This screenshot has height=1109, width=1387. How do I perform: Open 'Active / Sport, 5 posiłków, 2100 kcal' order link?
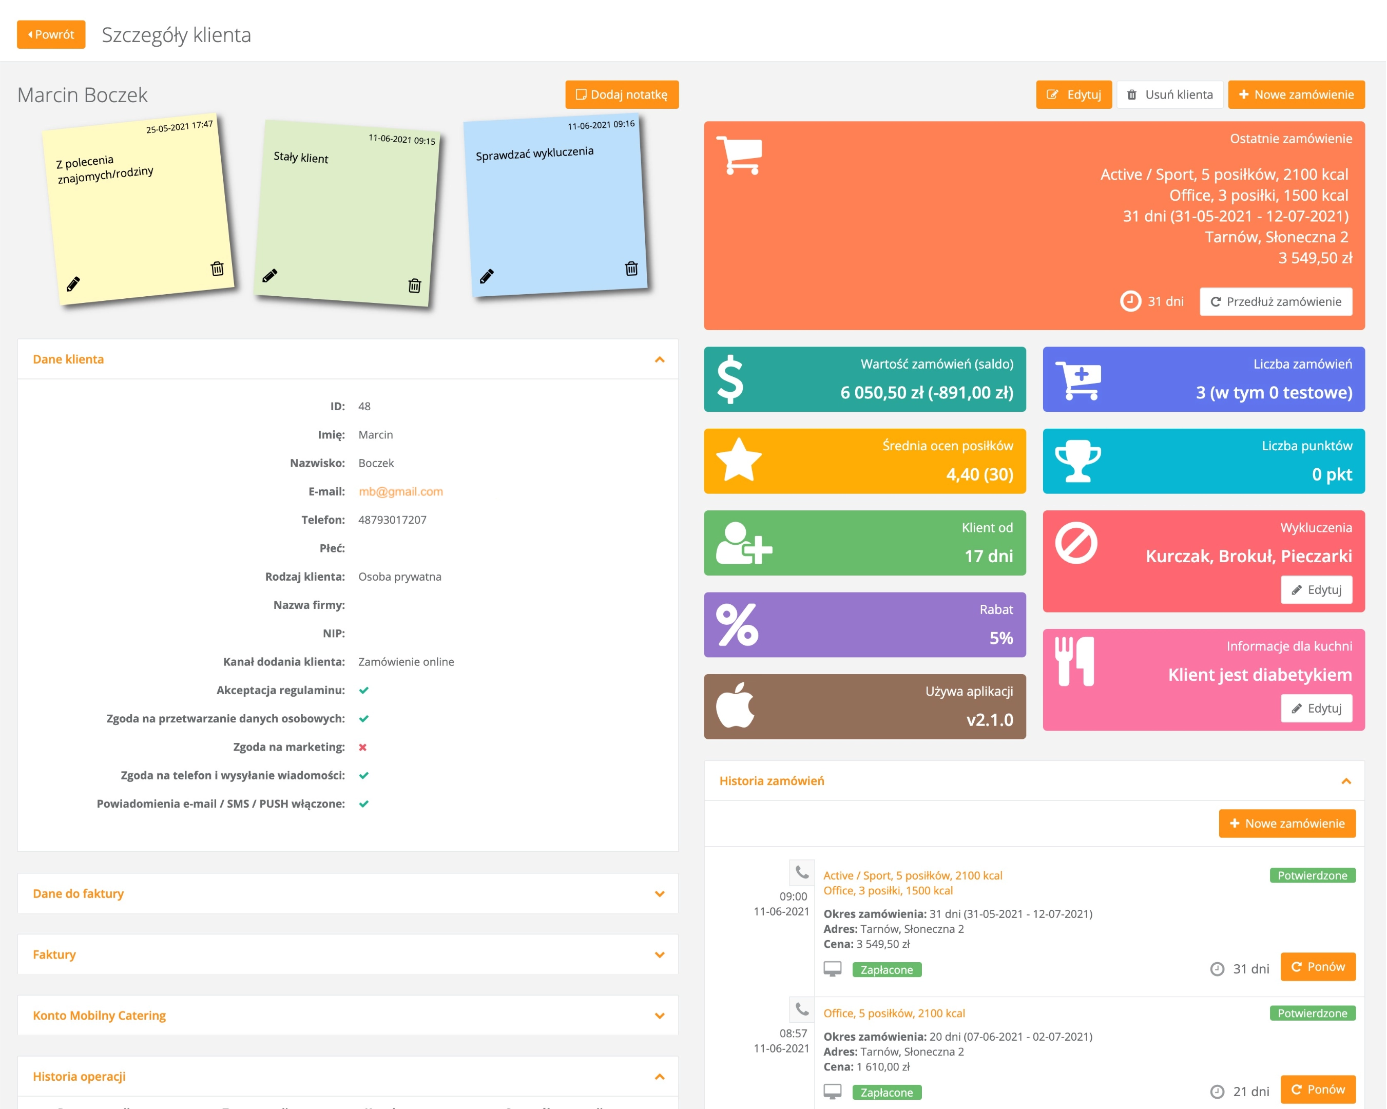pyautogui.click(x=913, y=875)
